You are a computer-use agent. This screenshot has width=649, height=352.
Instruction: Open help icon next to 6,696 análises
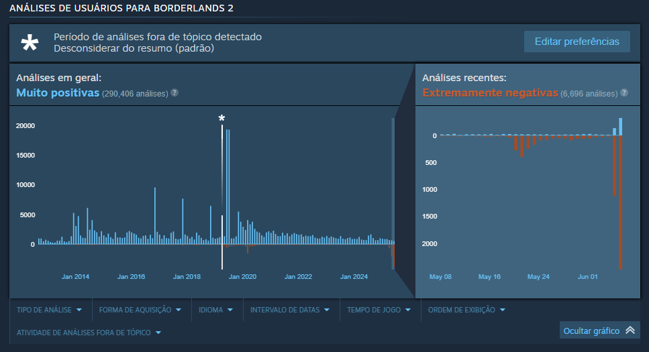tap(624, 93)
